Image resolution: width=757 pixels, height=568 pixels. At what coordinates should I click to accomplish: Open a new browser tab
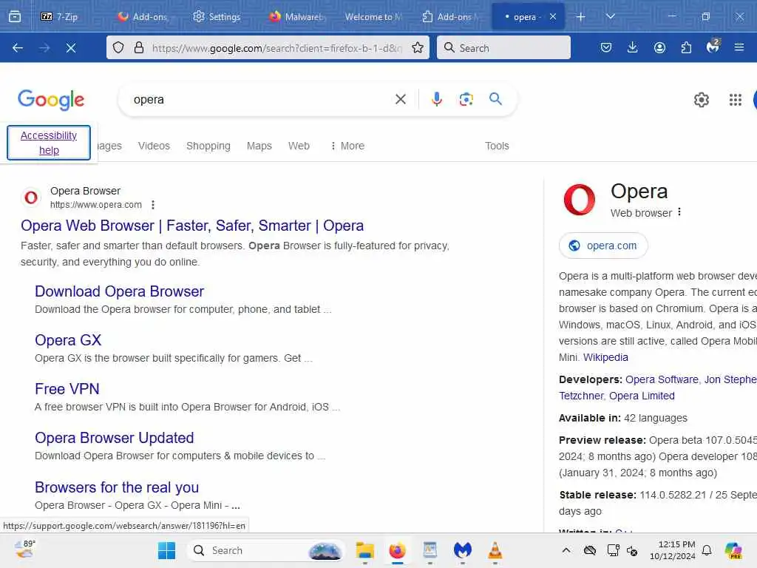[x=581, y=17]
